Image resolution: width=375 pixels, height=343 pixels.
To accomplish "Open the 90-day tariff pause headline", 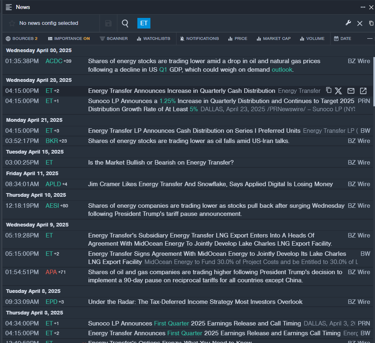I will 215,276.
